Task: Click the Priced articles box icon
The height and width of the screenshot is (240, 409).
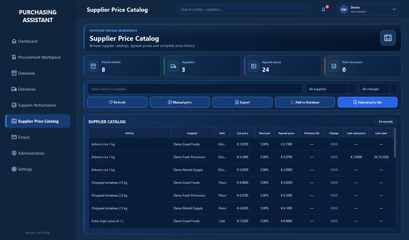Action: (x=93, y=66)
